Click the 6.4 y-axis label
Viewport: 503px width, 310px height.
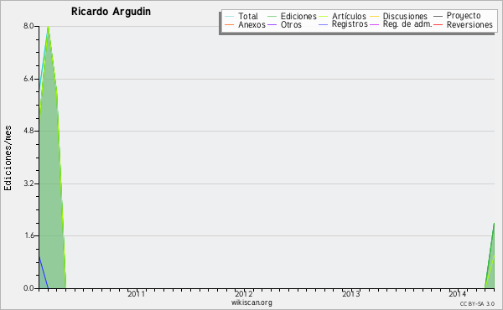point(29,79)
